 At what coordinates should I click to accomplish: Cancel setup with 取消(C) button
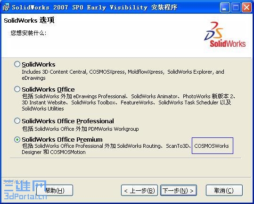coord(224,190)
